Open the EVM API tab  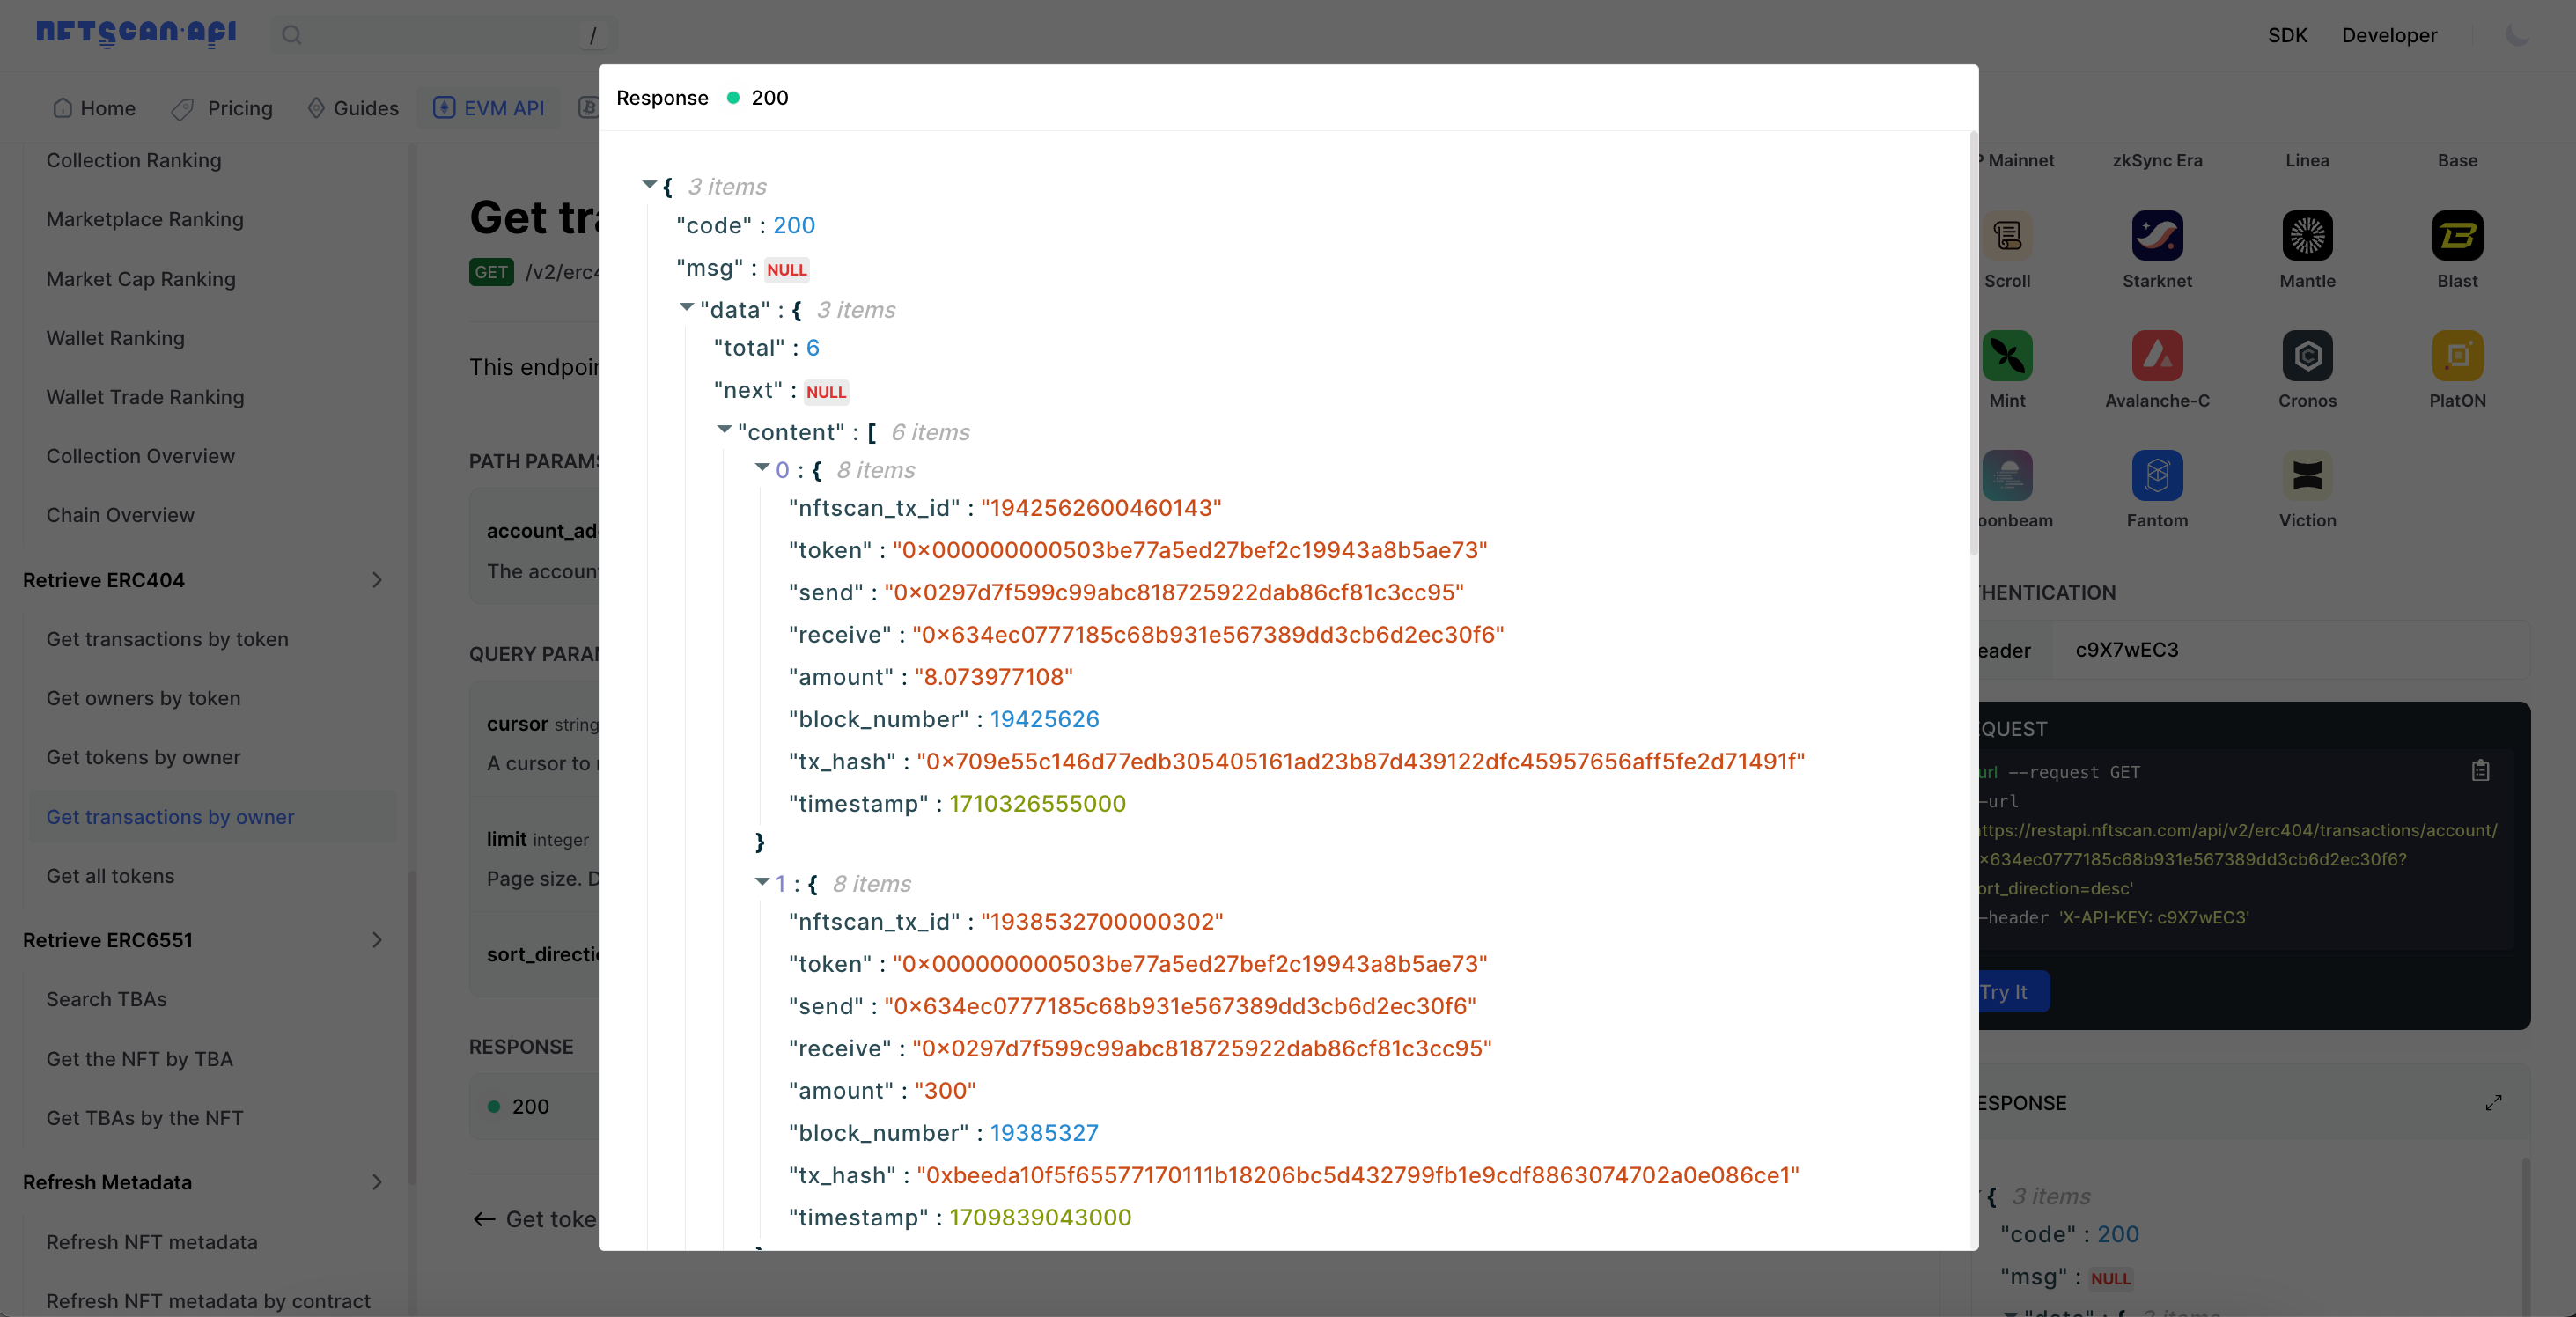(x=489, y=108)
